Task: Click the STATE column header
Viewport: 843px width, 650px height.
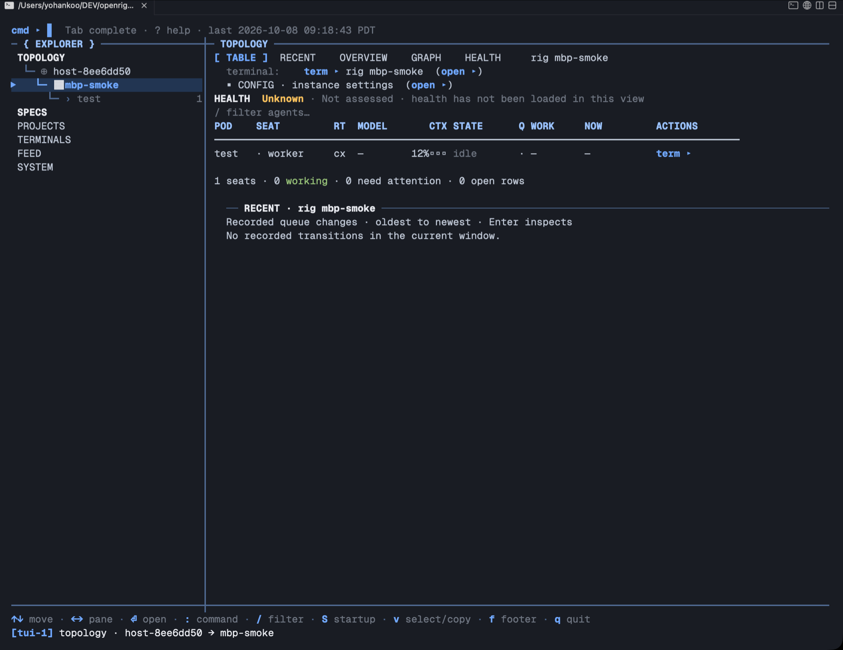Action: pyautogui.click(x=468, y=126)
